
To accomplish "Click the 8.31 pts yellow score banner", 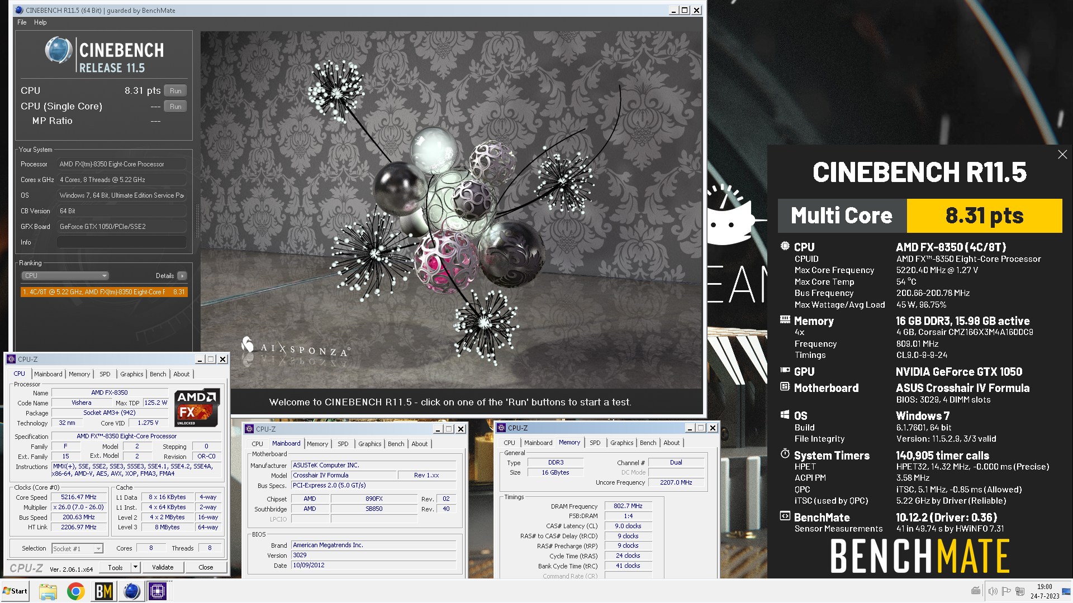I will [984, 216].
